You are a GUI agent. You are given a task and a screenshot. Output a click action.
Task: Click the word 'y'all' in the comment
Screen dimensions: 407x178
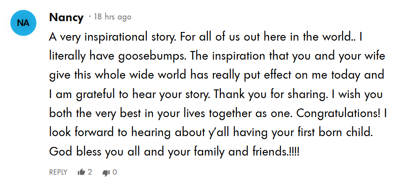click(220, 133)
